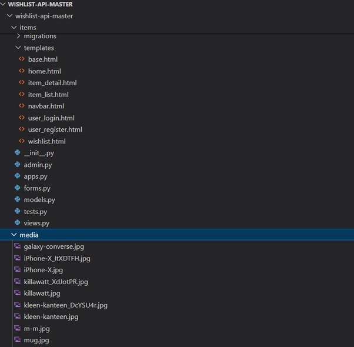Open home.html file

[44, 71]
